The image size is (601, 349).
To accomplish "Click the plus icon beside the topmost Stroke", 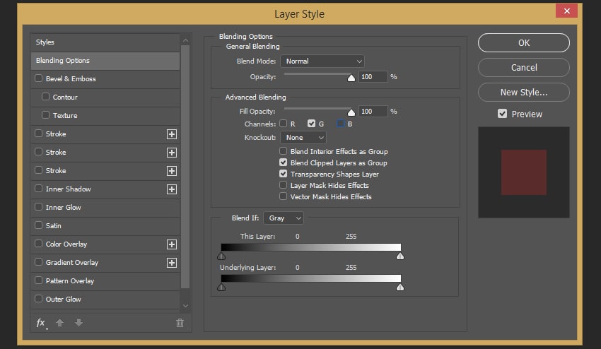I will tap(171, 134).
